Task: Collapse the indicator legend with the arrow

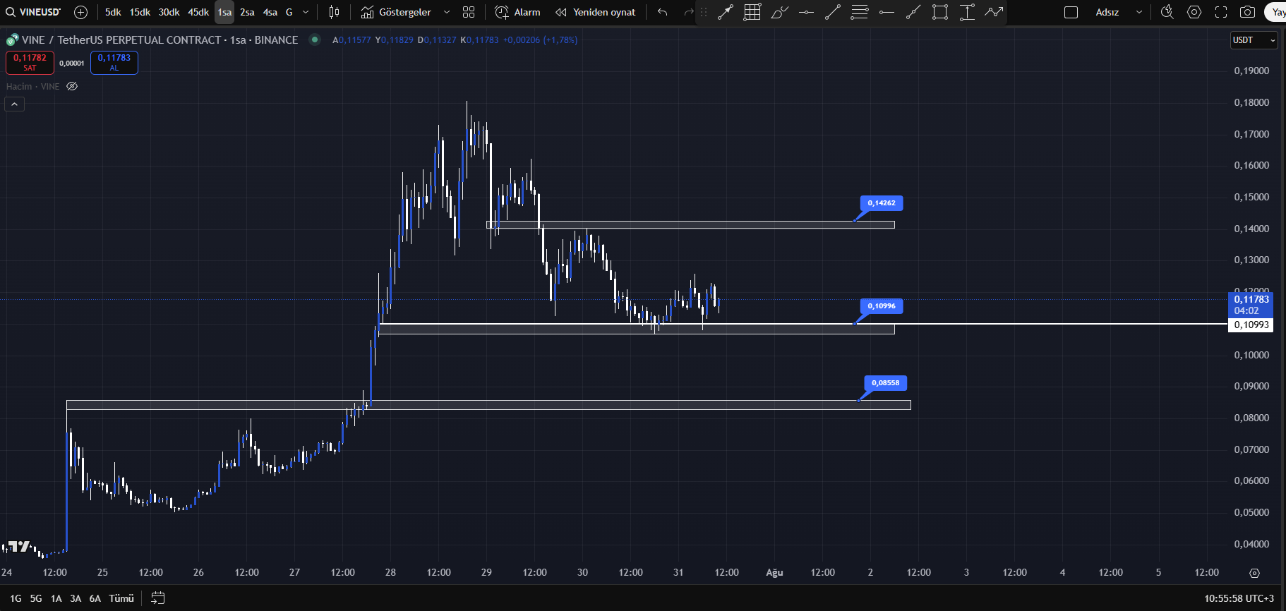Action: [14, 104]
